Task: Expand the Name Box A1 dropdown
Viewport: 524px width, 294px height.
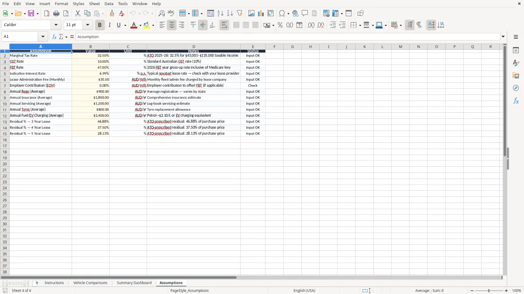Action: (x=42, y=37)
